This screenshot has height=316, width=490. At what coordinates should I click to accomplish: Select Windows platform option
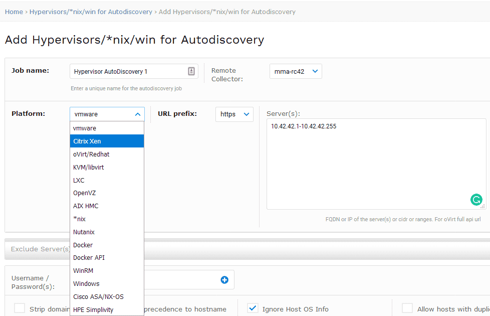tap(107, 284)
